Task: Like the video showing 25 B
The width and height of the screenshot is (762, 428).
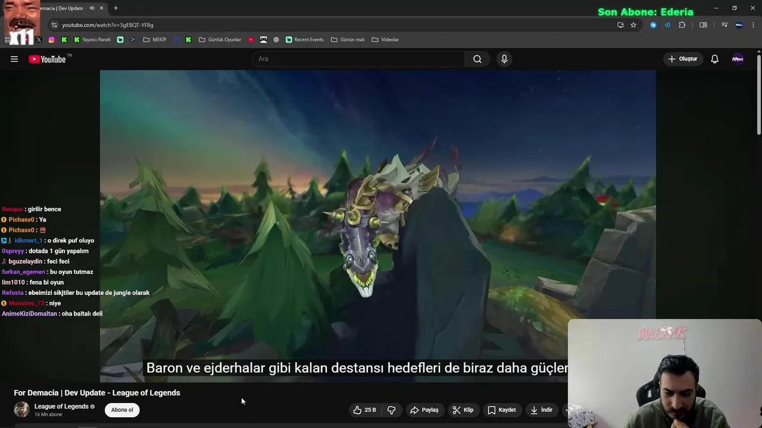Action: [x=364, y=410]
